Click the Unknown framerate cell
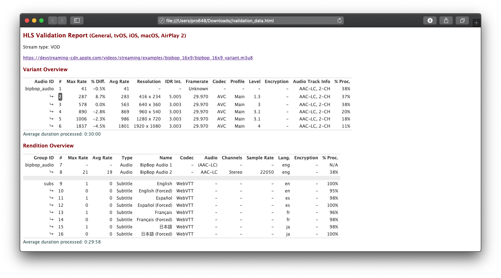 click(198, 89)
